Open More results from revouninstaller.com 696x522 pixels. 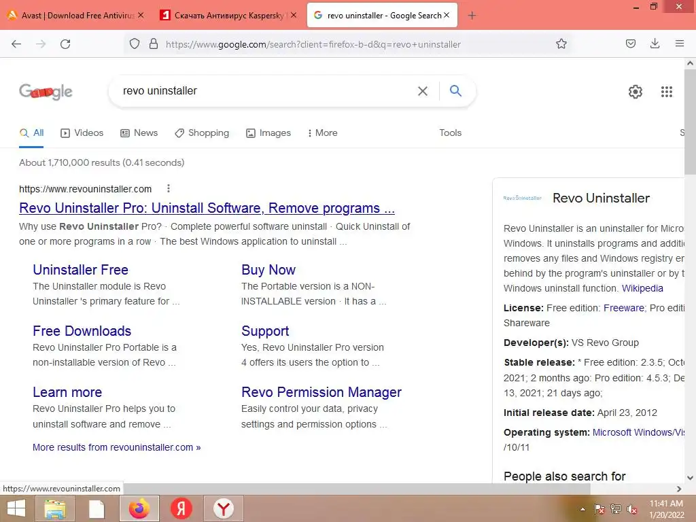point(116,447)
